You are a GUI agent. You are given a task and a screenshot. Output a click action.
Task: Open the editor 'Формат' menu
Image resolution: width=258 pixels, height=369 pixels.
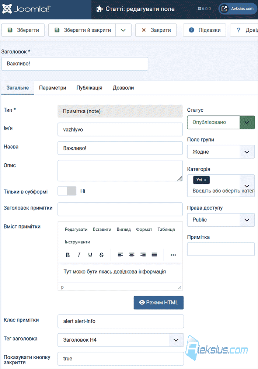click(x=144, y=229)
